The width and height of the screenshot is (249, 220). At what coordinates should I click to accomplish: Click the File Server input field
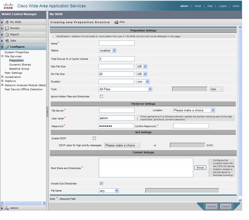(x=117, y=110)
